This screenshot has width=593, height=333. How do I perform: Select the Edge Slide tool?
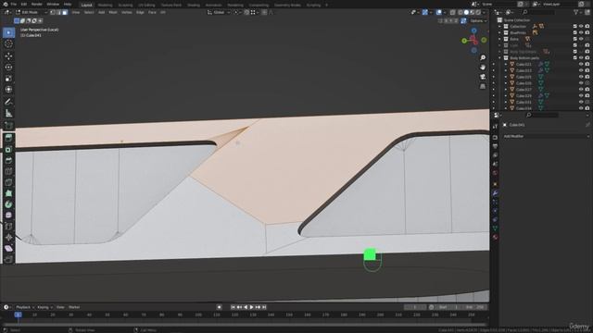coord(8,226)
